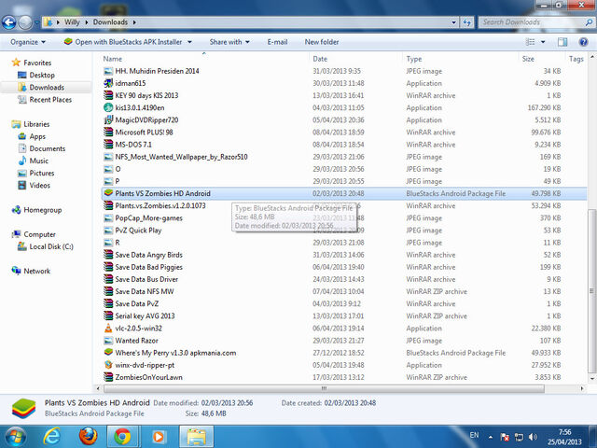Image resolution: width=597 pixels, height=448 pixels.
Task: Expand the Open with BlueStacks dropdown arrow
Action: pos(189,42)
